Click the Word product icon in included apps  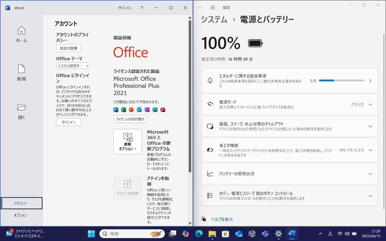coord(115,110)
